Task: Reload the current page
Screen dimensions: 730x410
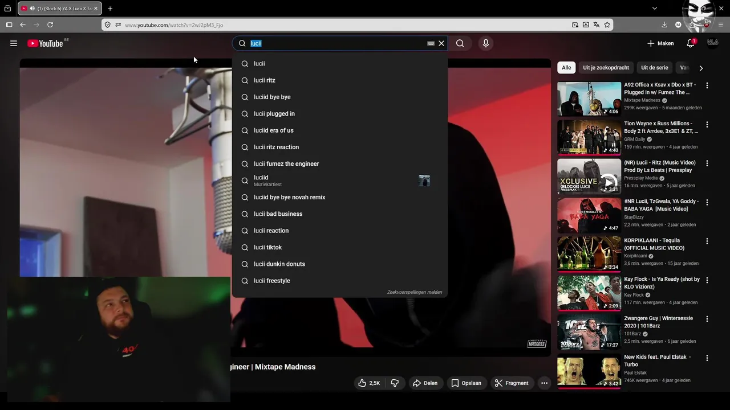Action: [50, 24]
